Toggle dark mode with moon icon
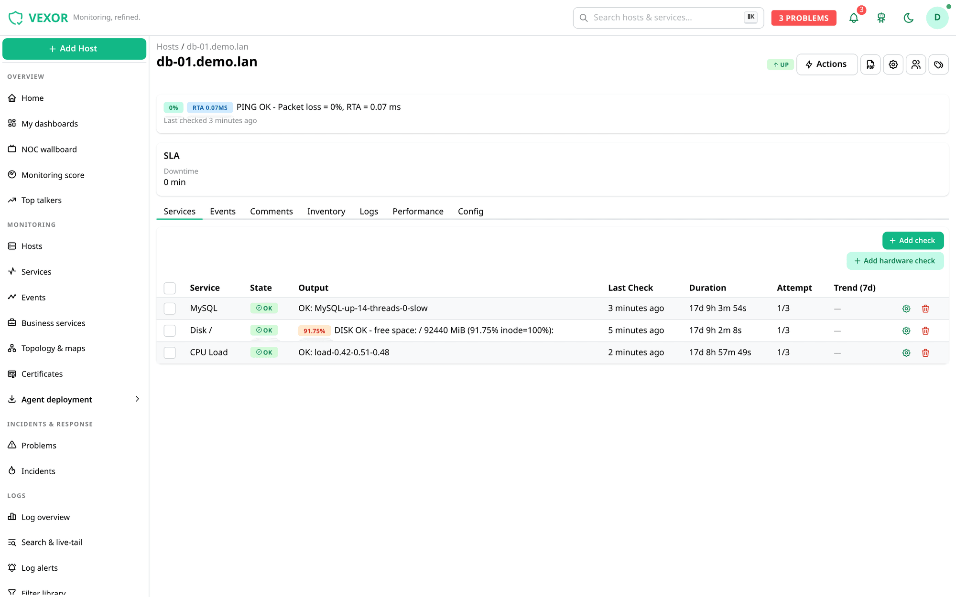Image resolution: width=956 pixels, height=597 pixels. (x=909, y=18)
